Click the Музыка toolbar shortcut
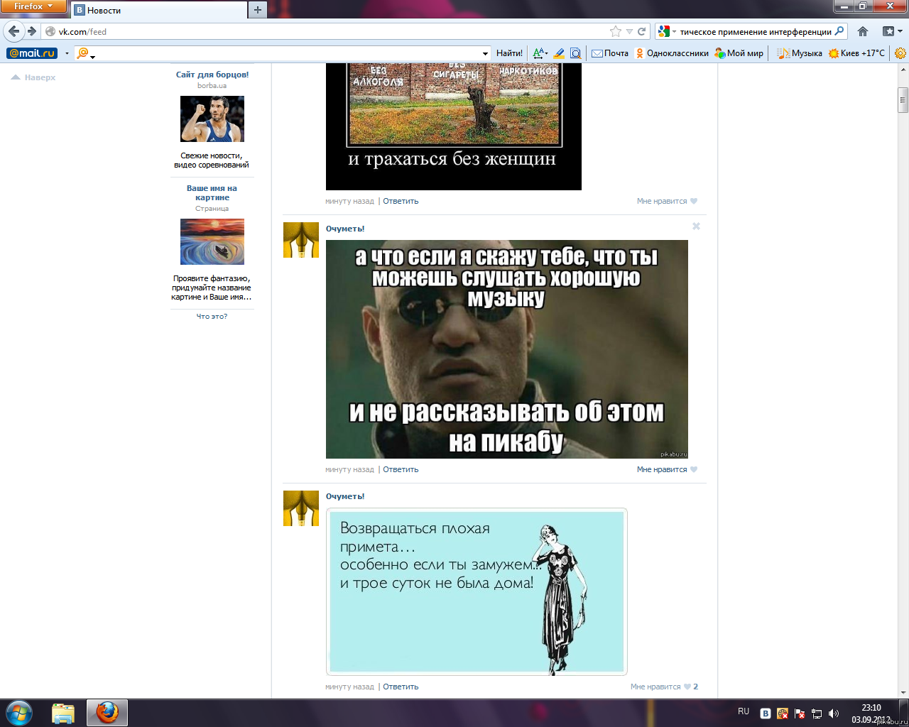Viewport: 909px width, 727px height. (x=800, y=53)
